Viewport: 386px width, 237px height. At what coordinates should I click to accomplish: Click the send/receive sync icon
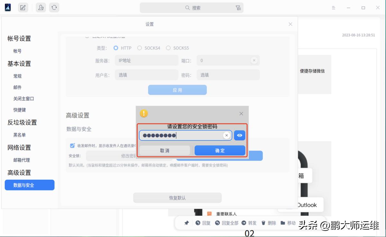(54, 7)
